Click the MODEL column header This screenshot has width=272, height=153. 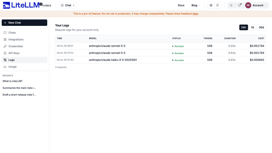(x=93, y=38)
